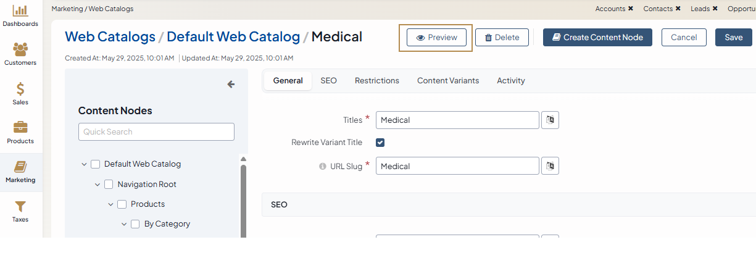Collapse the Content Nodes panel with the arrow

coord(231,85)
